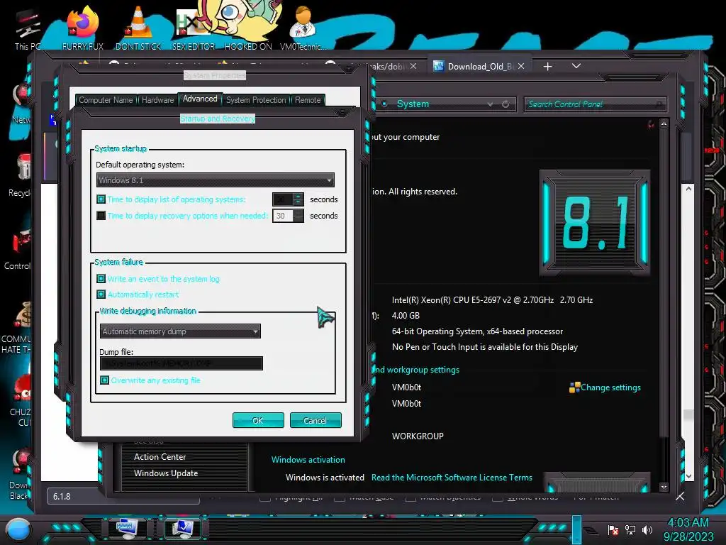This screenshot has width=726, height=545.
Task: Switch to the Remote tab
Action: pos(308,100)
